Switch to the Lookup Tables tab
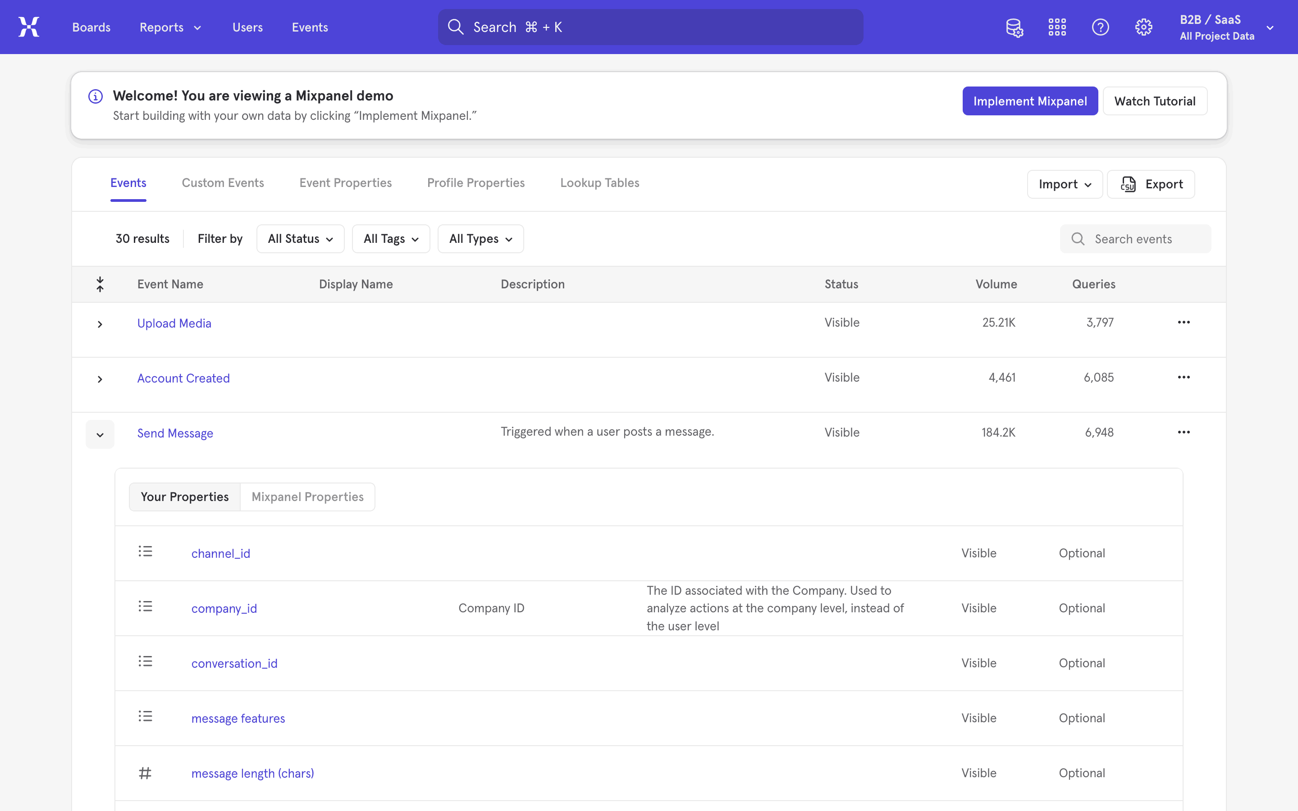This screenshot has height=811, width=1298. point(600,183)
